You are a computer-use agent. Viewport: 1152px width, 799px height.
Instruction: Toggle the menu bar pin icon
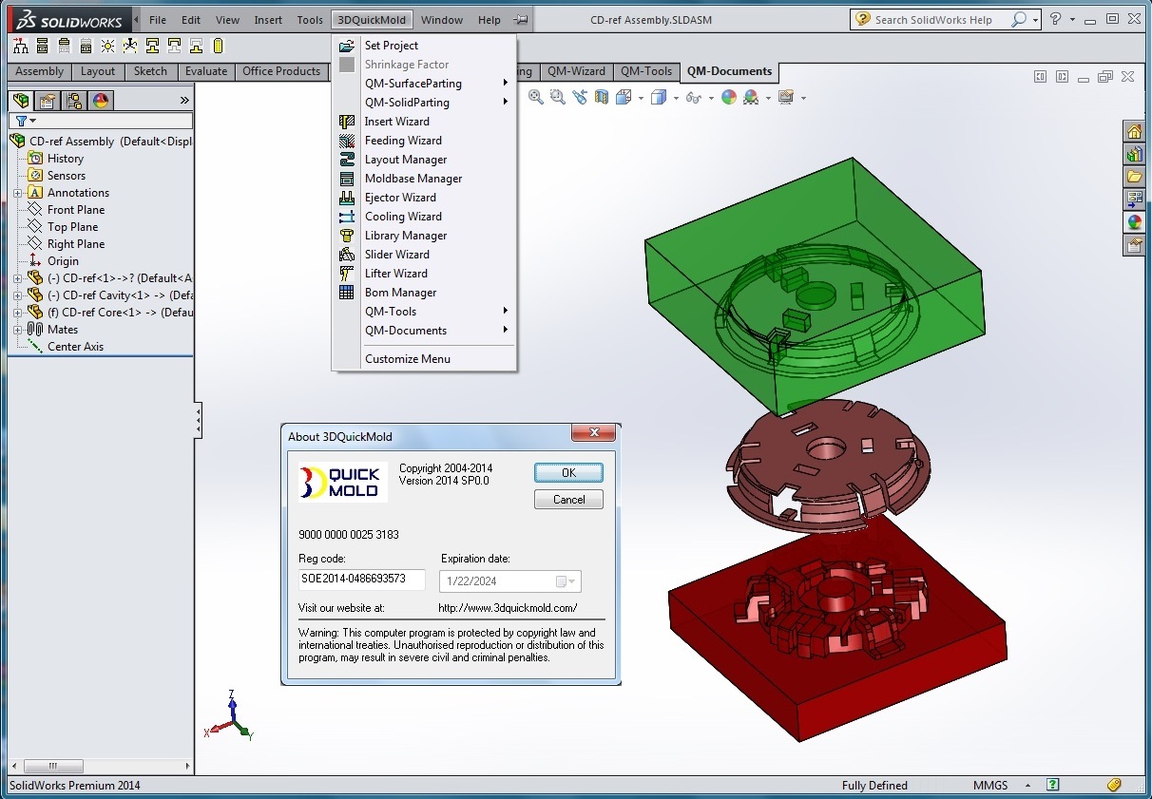tap(520, 20)
